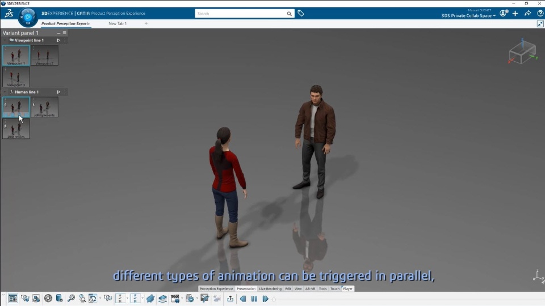Click the tag icon beside search
The height and width of the screenshot is (306, 545).
301,14
